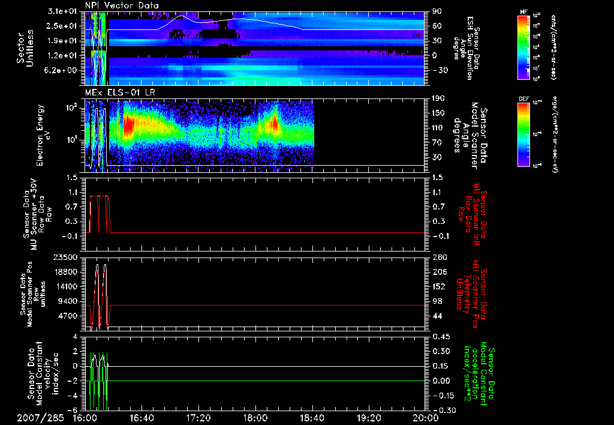Click the 'Model Scanner Pos Raw unitless' axis title
The width and height of the screenshot is (614, 425).
tap(33, 294)
